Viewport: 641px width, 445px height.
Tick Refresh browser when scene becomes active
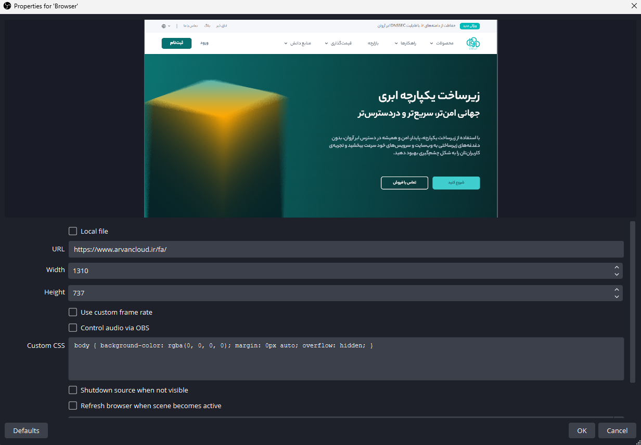[x=73, y=406]
